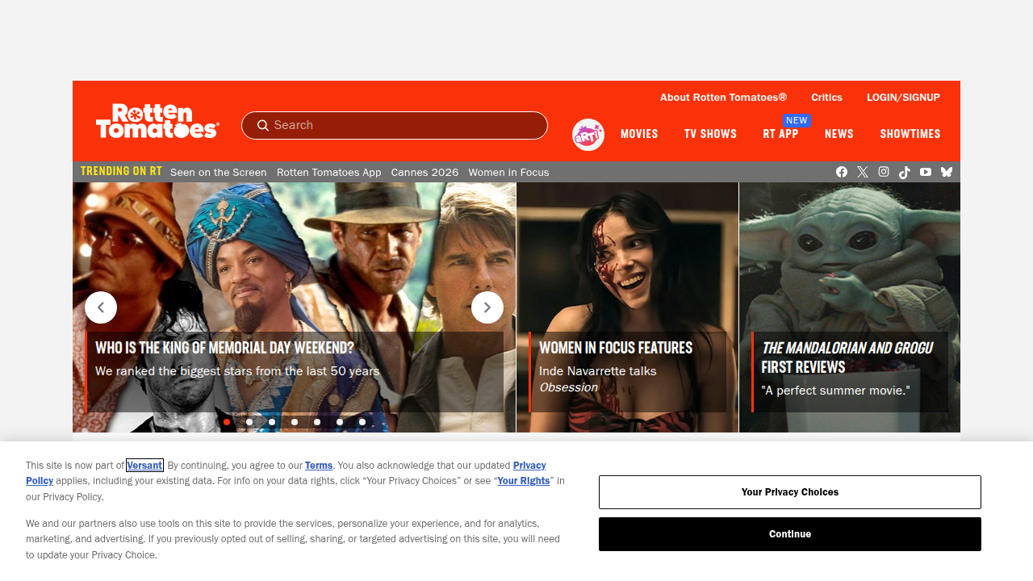Click inside the Search field
1033x581 pixels.
click(x=395, y=125)
